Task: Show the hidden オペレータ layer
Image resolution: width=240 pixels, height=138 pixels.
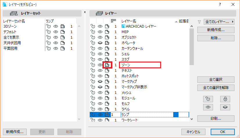Action: click(x=100, y=43)
